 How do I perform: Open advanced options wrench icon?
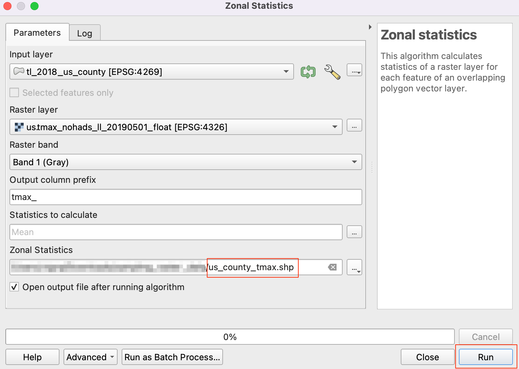tap(332, 72)
